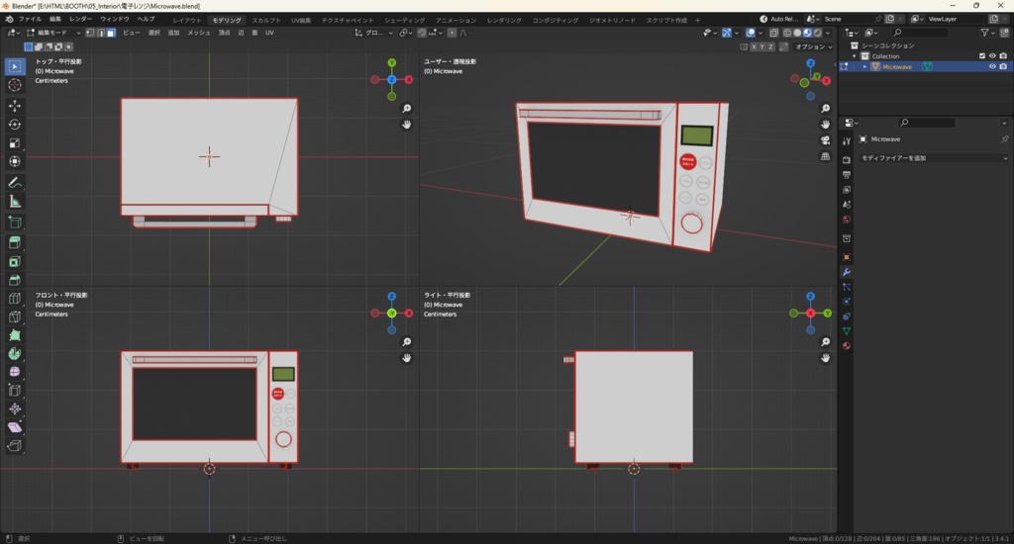Click the オプション button
This screenshot has width=1014, height=544.
pyautogui.click(x=811, y=46)
